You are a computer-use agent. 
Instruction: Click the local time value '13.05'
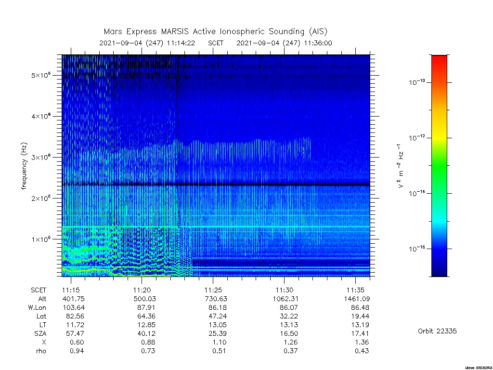[x=218, y=325]
